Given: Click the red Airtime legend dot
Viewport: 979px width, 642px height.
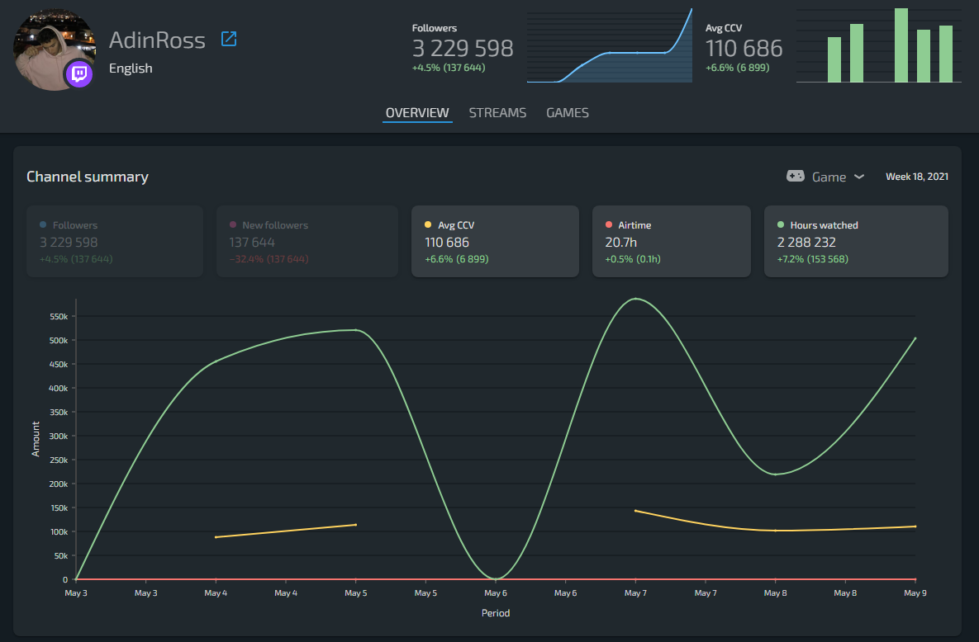Looking at the screenshot, I should tap(609, 224).
